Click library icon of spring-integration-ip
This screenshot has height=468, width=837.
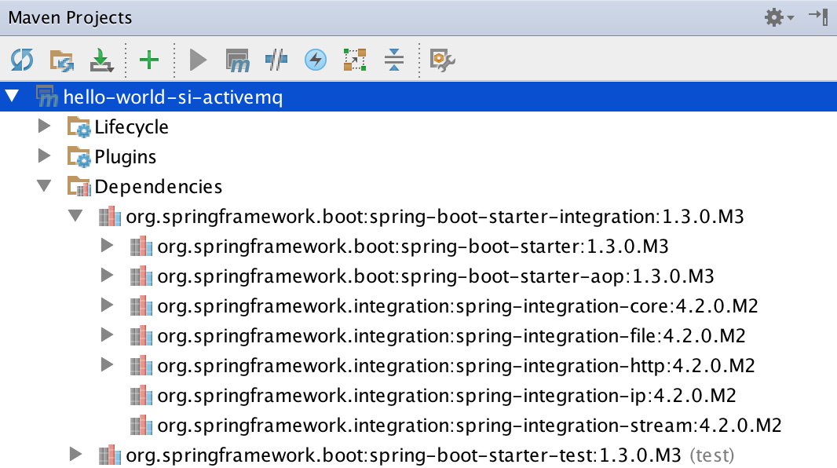(141, 396)
